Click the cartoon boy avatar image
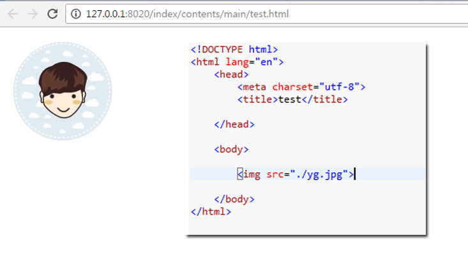Screen dimensions: 468x263 click(63, 91)
